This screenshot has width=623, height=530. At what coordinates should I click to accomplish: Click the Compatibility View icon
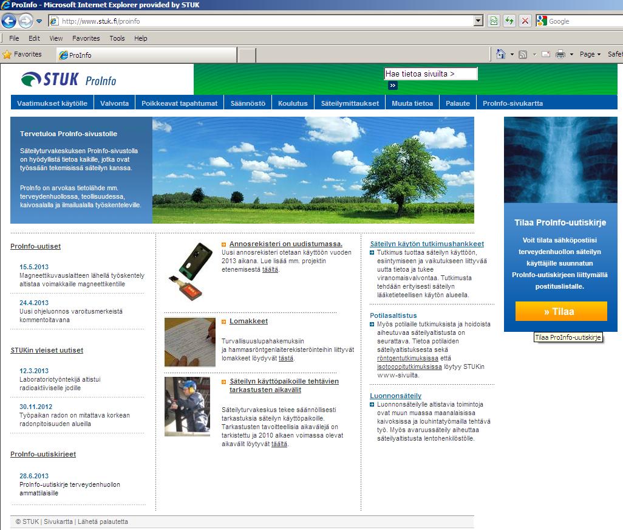(494, 21)
